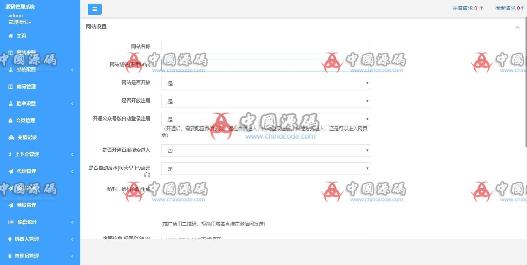Click the 上下分管理 arrow icon
527x265 pixels.
coord(10,154)
